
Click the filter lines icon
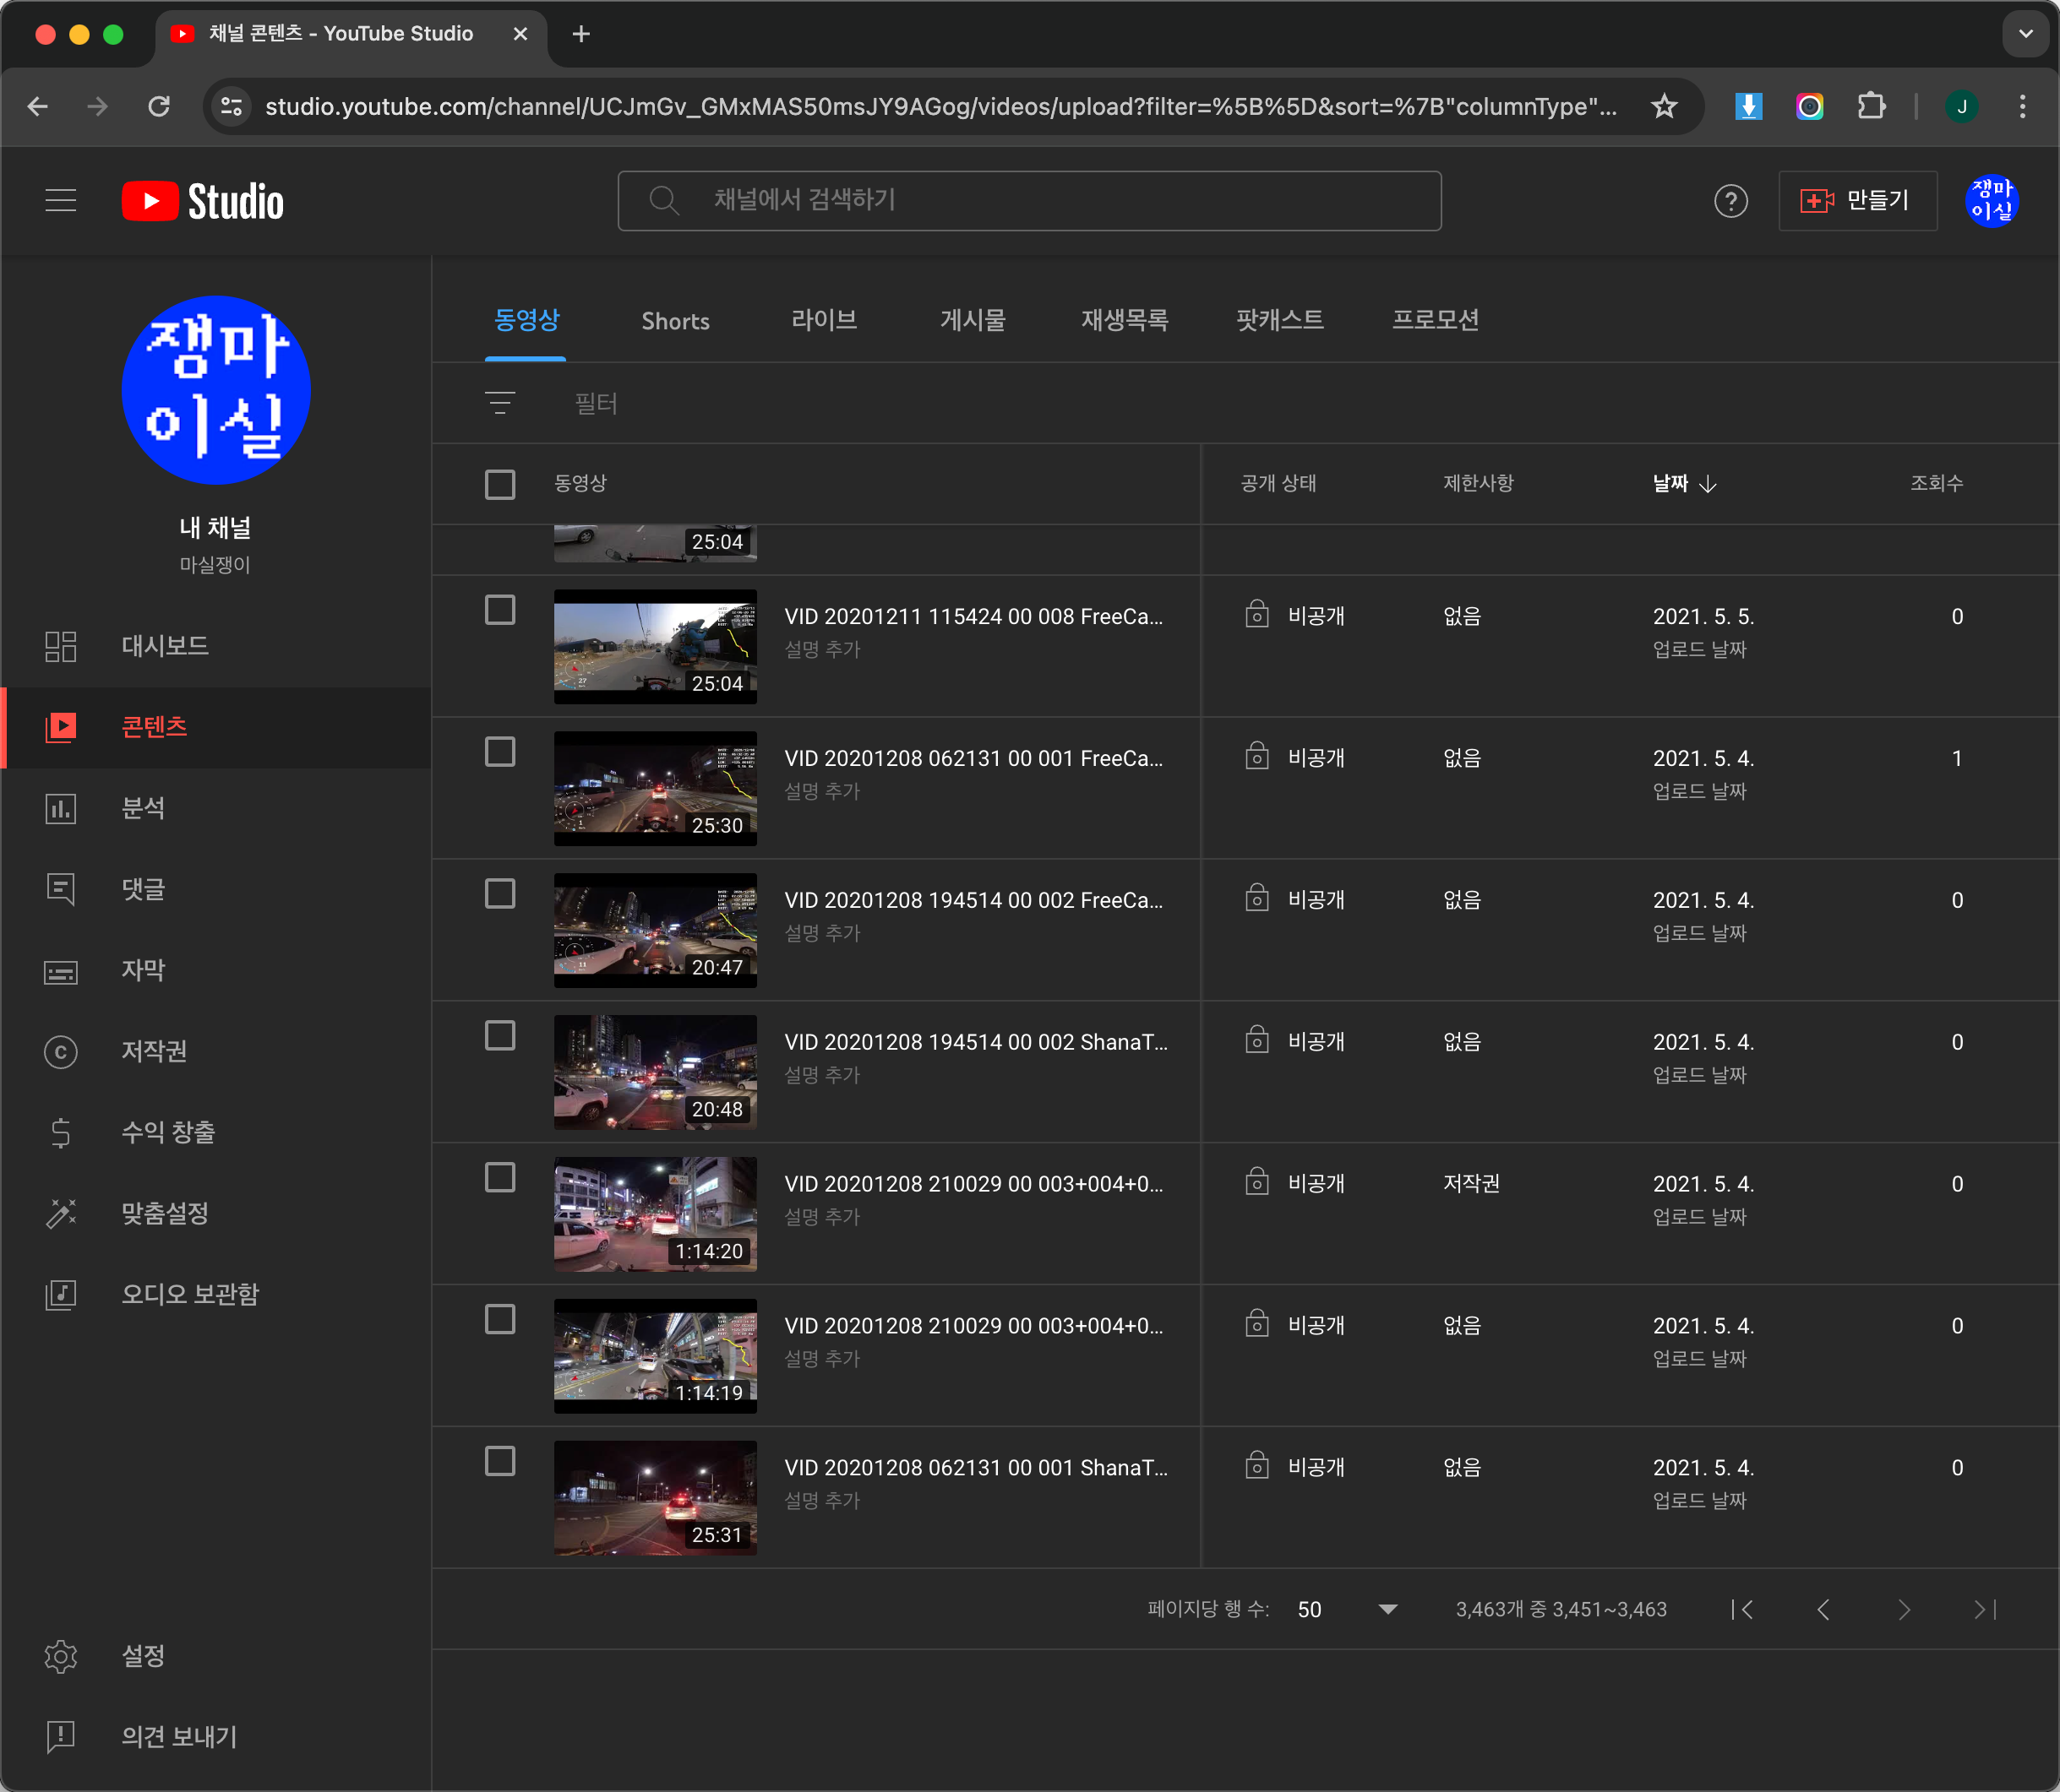pyautogui.click(x=500, y=403)
